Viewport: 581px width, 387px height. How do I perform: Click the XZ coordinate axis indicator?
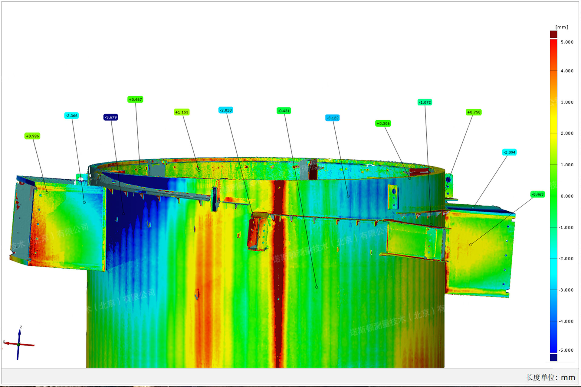19,344
